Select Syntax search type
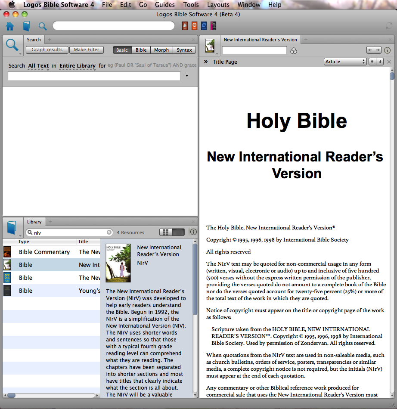 (184, 50)
